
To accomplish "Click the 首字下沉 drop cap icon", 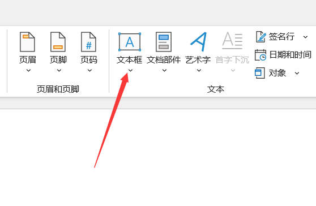I will (x=232, y=41).
